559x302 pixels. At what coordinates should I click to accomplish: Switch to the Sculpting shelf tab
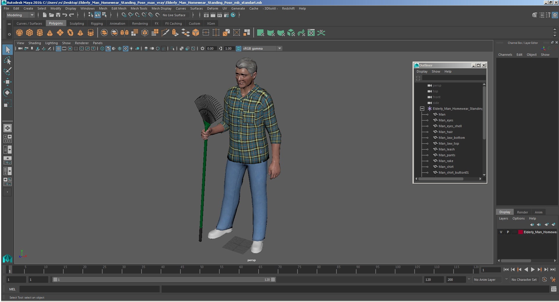pyautogui.click(x=77, y=24)
